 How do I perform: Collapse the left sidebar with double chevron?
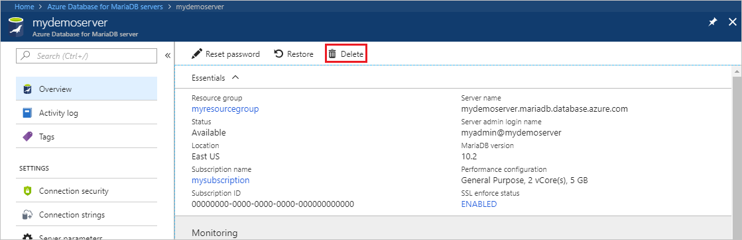[168, 56]
